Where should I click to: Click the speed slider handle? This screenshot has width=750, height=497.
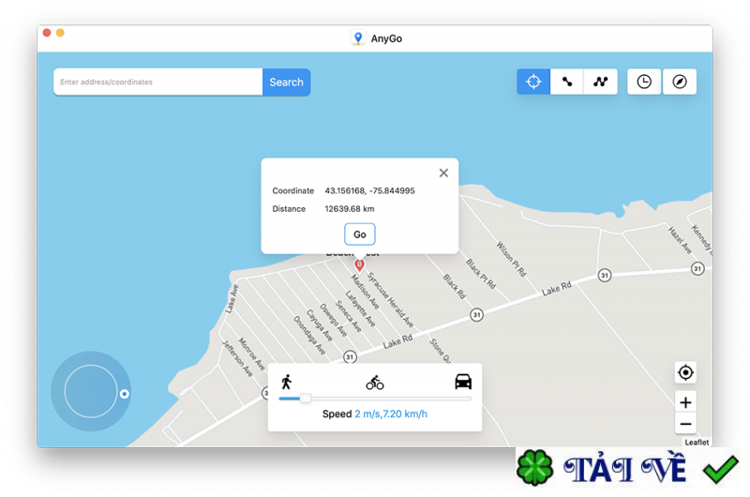[306, 398]
